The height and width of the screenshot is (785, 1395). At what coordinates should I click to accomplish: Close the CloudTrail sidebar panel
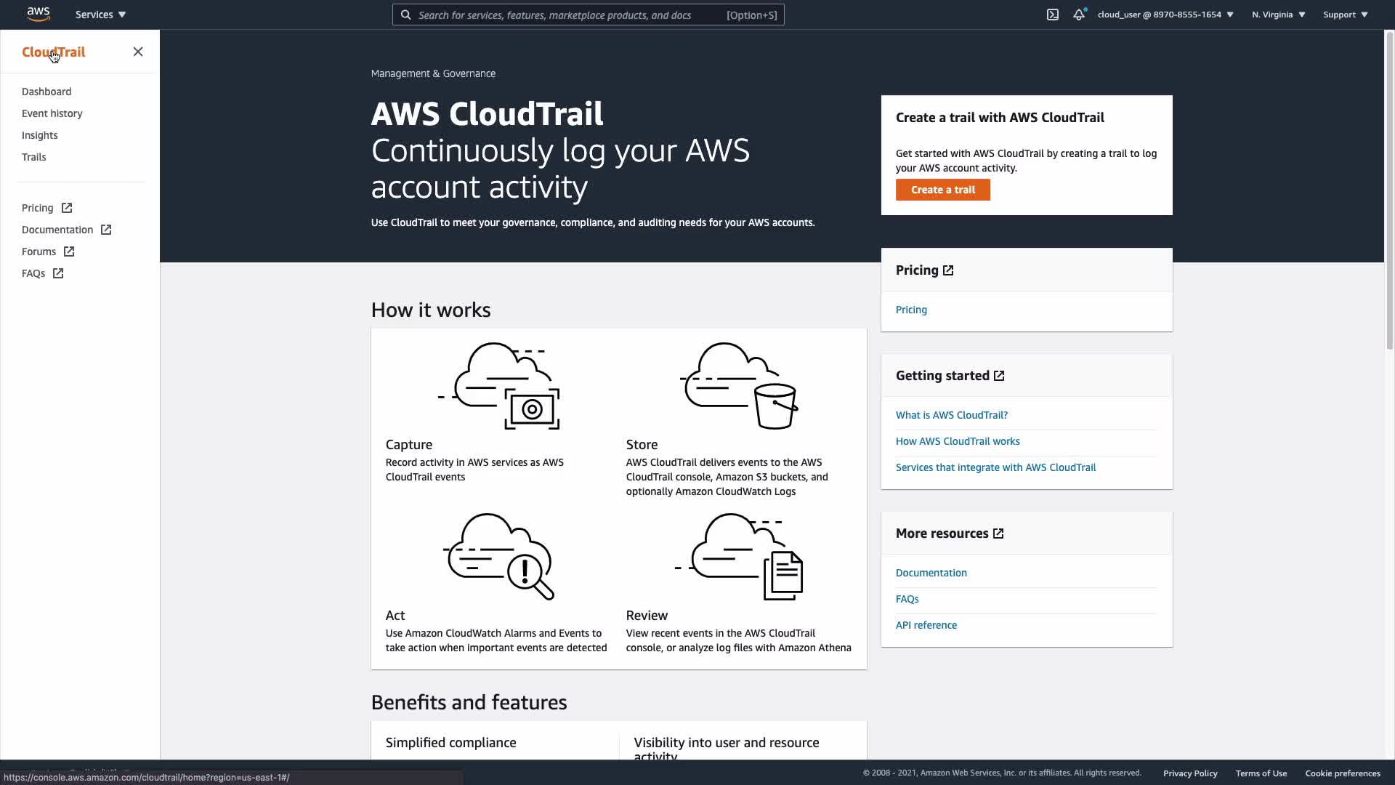138,52
